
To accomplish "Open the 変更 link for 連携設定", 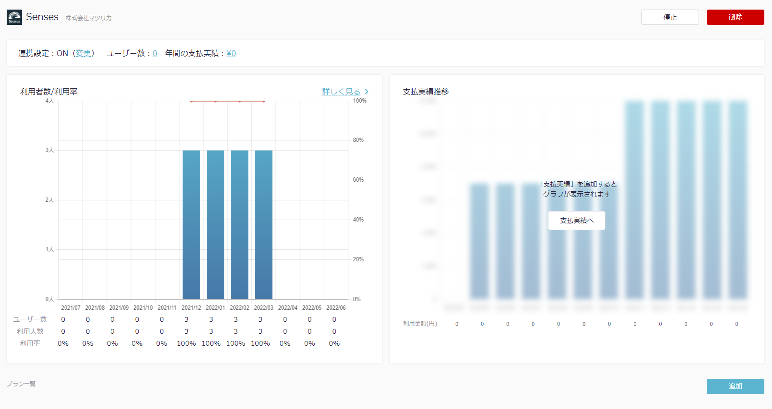I will tap(83, 53).
